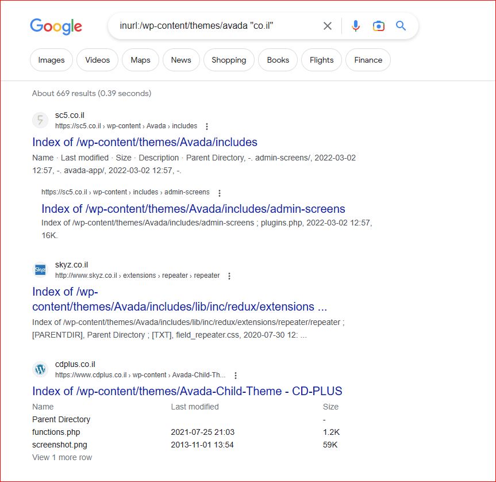Clear the search query with the X icon

click(x=328, y=26)
